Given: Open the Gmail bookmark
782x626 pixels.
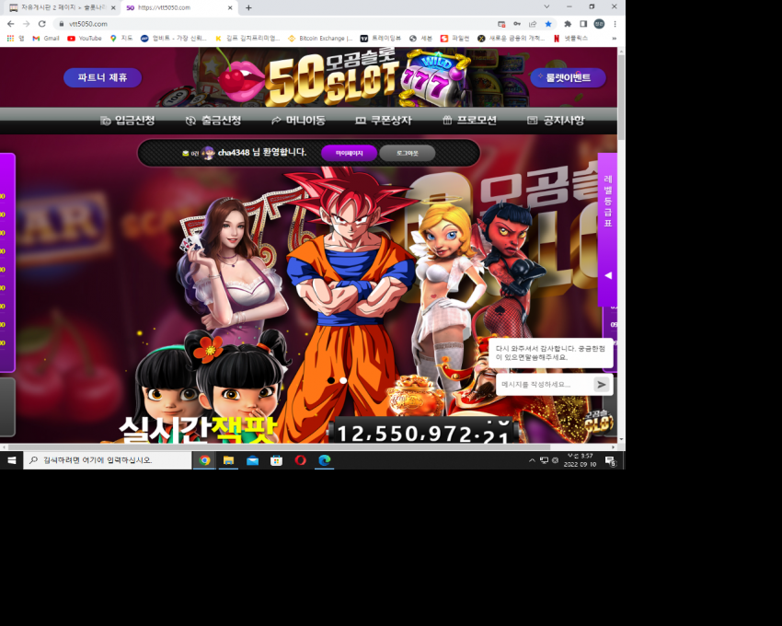Looking at the screenshot, I should [x=46, y=39].
